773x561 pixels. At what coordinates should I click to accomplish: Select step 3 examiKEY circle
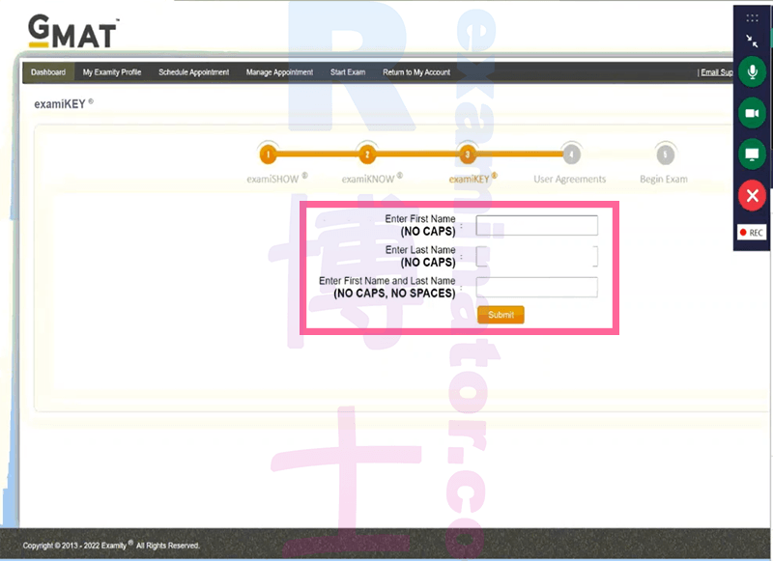[468, 154]
